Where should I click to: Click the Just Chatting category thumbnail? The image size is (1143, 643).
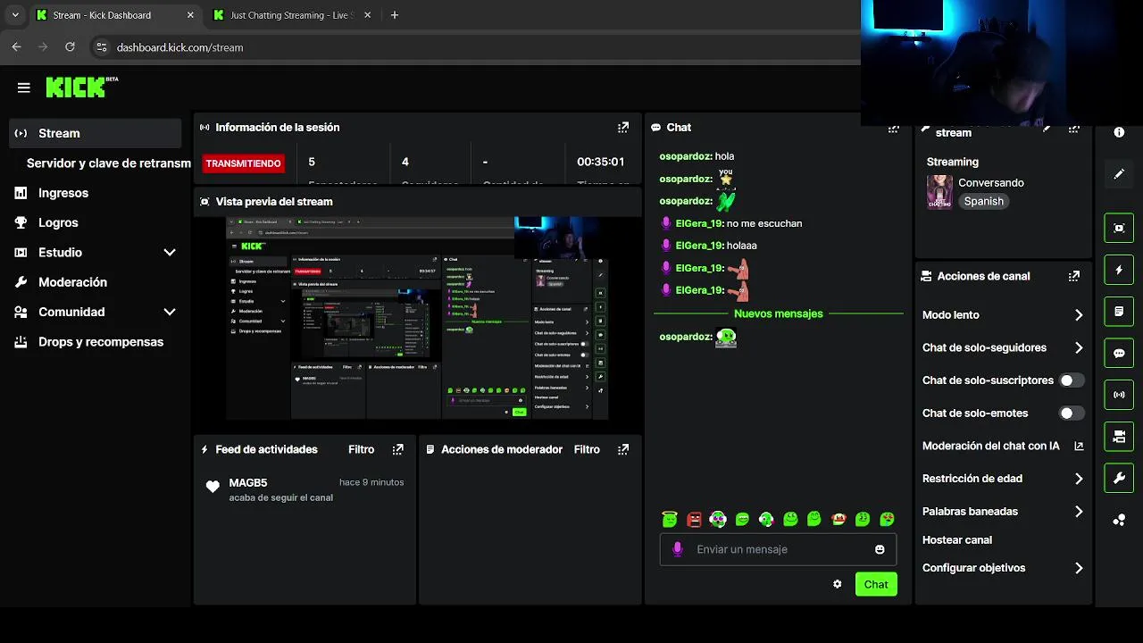(939, 191)
